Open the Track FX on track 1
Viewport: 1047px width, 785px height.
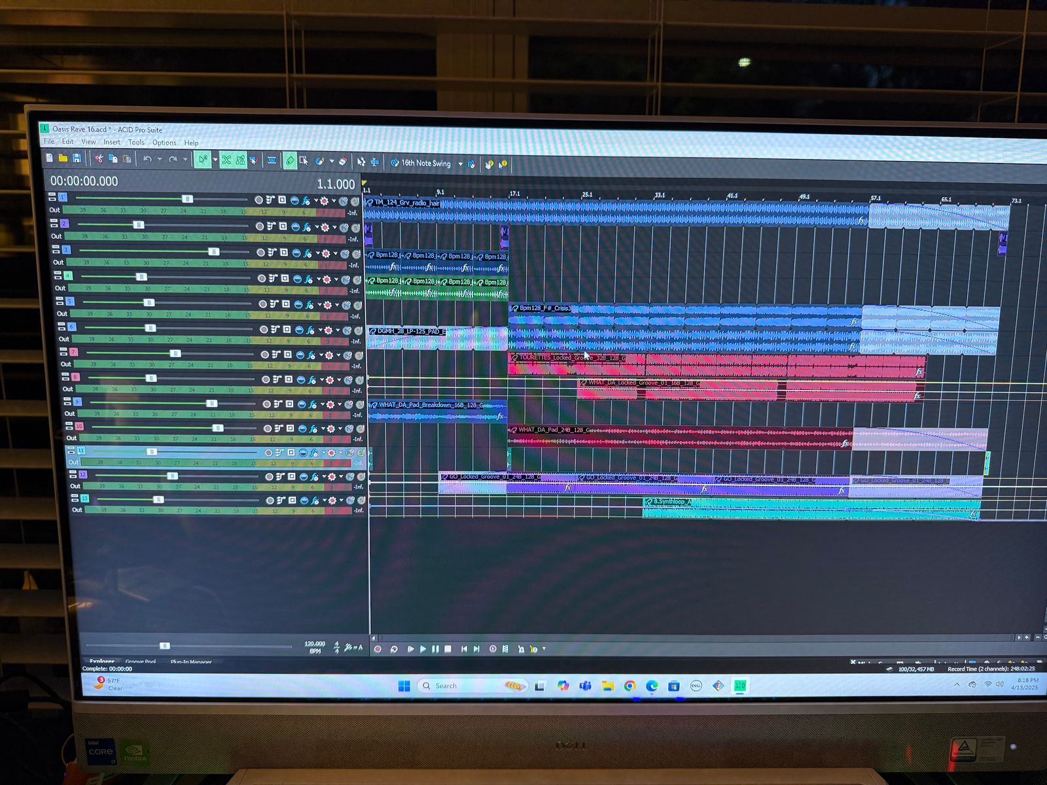tap(306, 201)
